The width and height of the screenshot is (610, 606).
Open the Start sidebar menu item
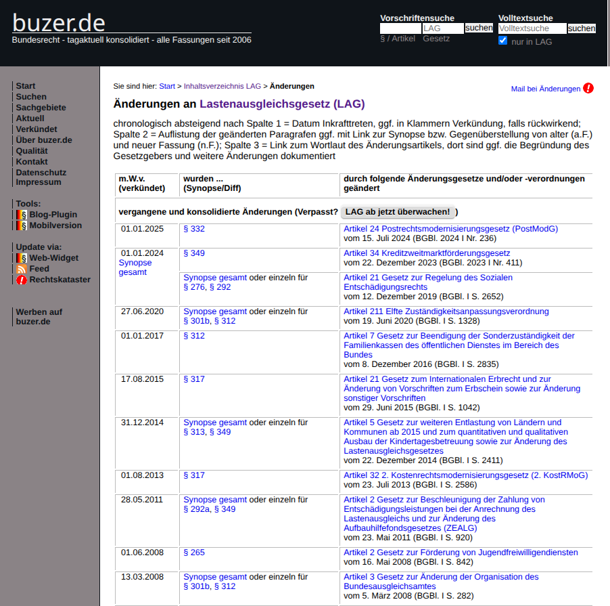26,86
